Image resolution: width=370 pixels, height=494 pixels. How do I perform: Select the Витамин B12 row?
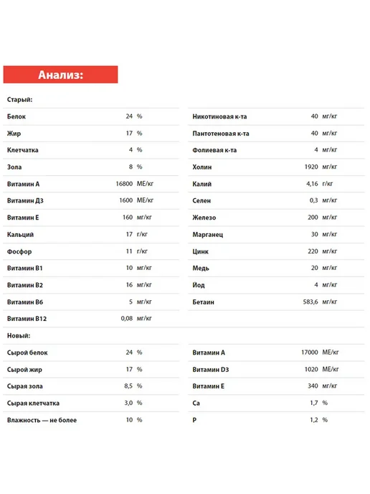[x=91, y=319]
